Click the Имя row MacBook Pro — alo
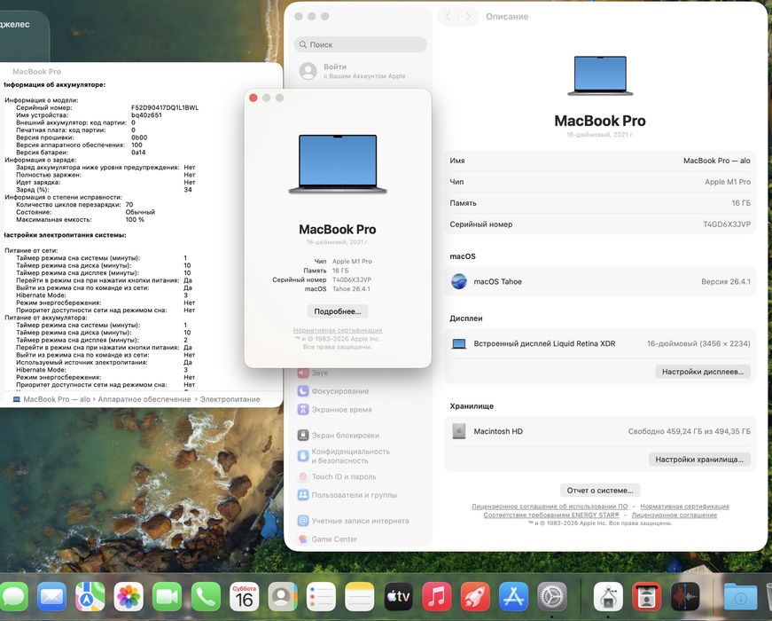The height and width of the screenshot is (621, 772). coord(600,161)
